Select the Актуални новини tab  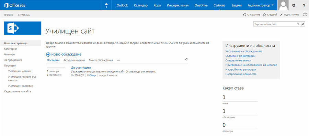click(74, 60)
